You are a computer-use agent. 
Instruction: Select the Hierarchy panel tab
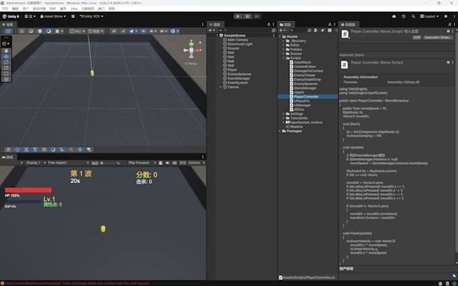point(215,24)
